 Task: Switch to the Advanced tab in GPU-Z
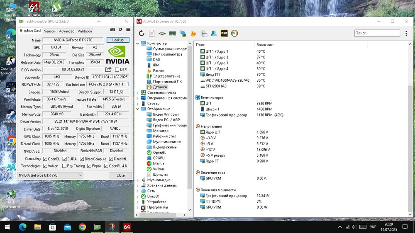coord(66,31)
